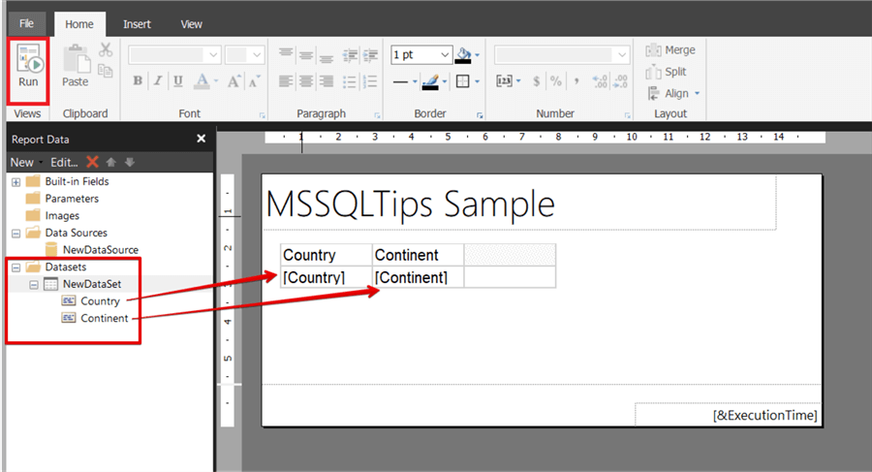Decrease the paragraph indent
This screenshot has height=472, width=872.
[350, 54]
